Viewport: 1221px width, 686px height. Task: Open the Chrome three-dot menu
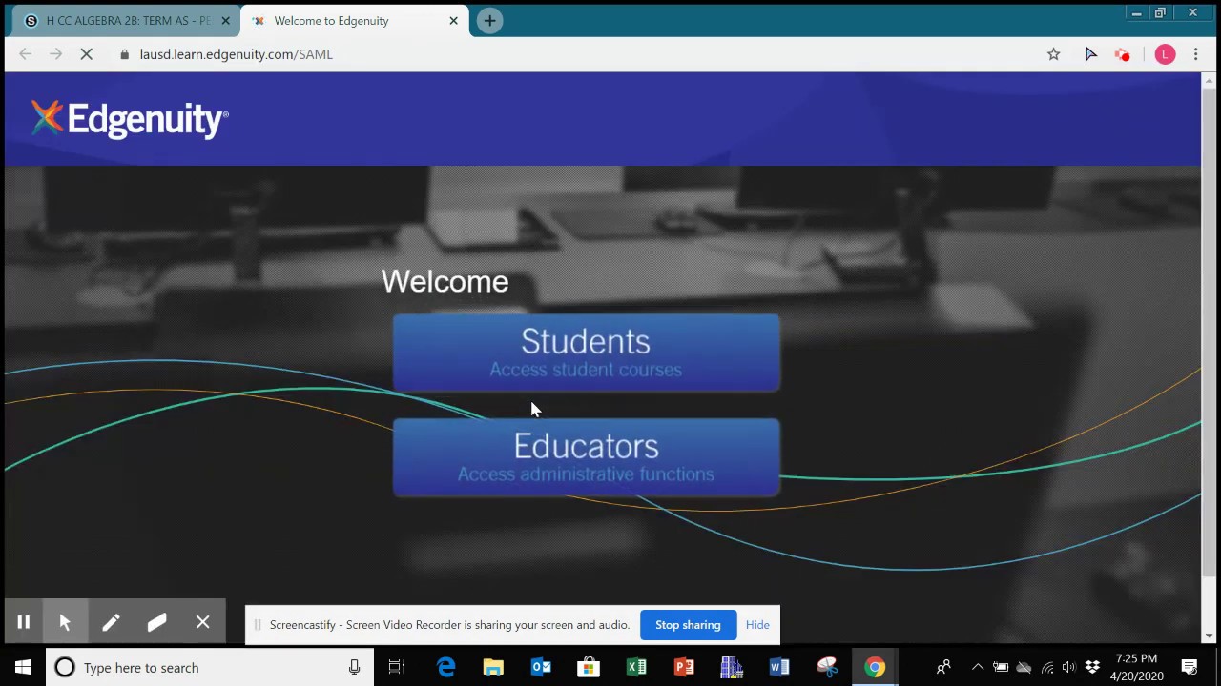pyautogui.click(x=1195, y=54)
